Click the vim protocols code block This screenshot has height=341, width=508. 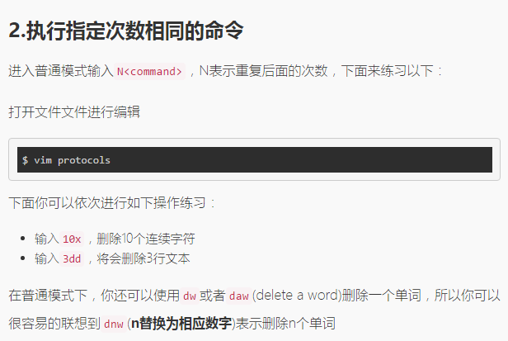(255, 159)
